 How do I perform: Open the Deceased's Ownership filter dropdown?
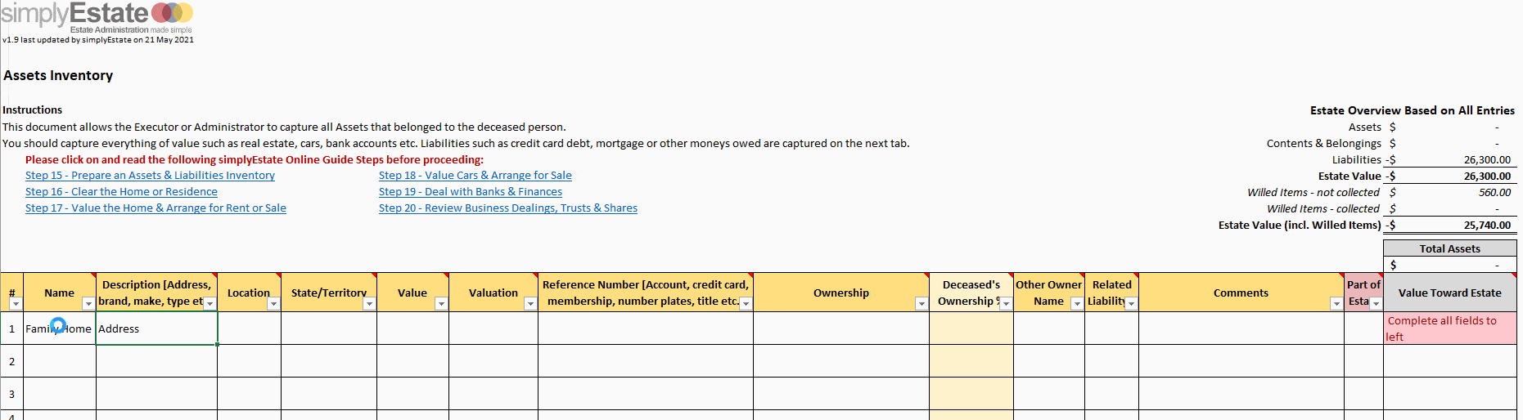pos(1007,304)
